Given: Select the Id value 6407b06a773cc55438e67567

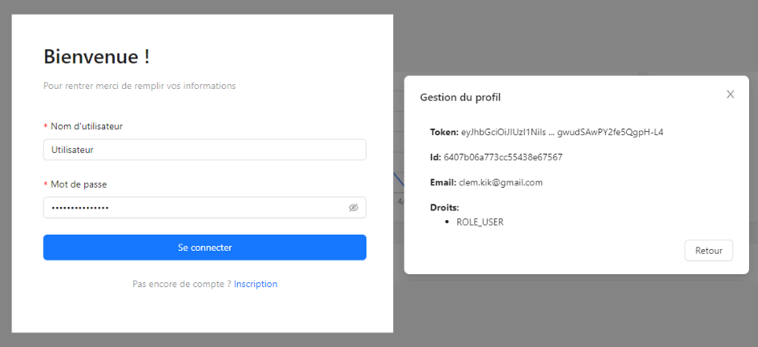Looking at the screenshot, I should click(x=502, y=157).
